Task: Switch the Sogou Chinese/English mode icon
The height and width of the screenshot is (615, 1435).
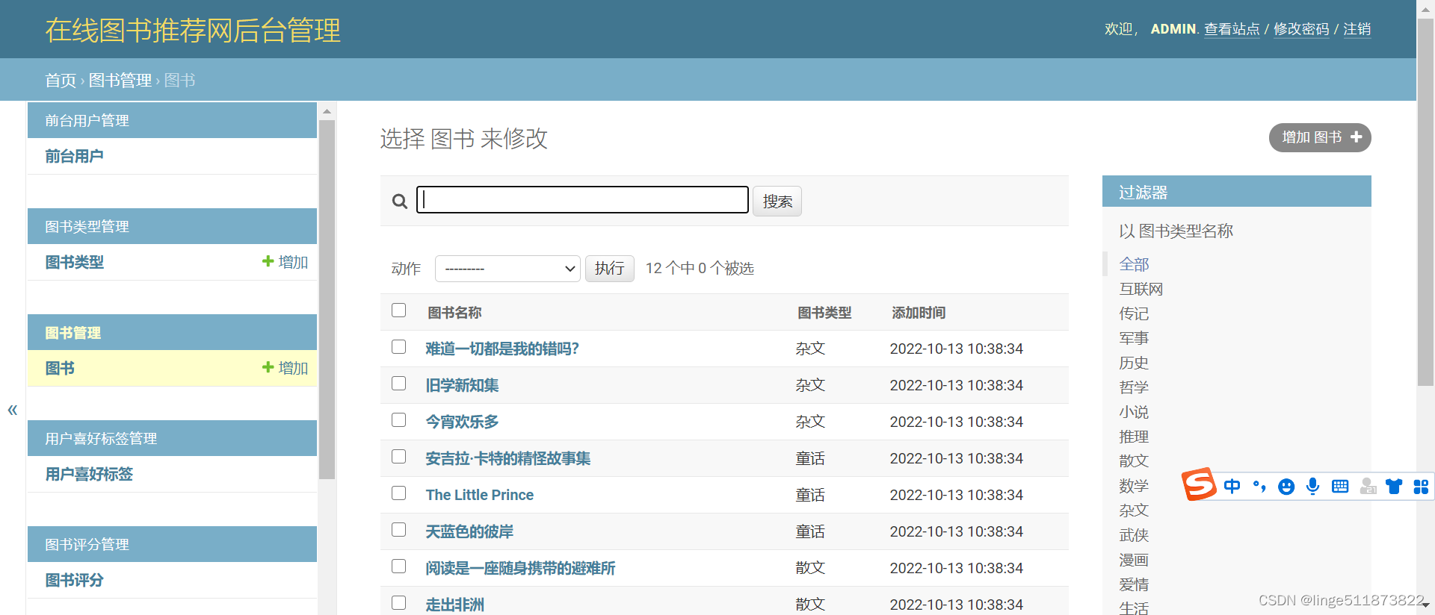Action: [x=1232, y=487]
